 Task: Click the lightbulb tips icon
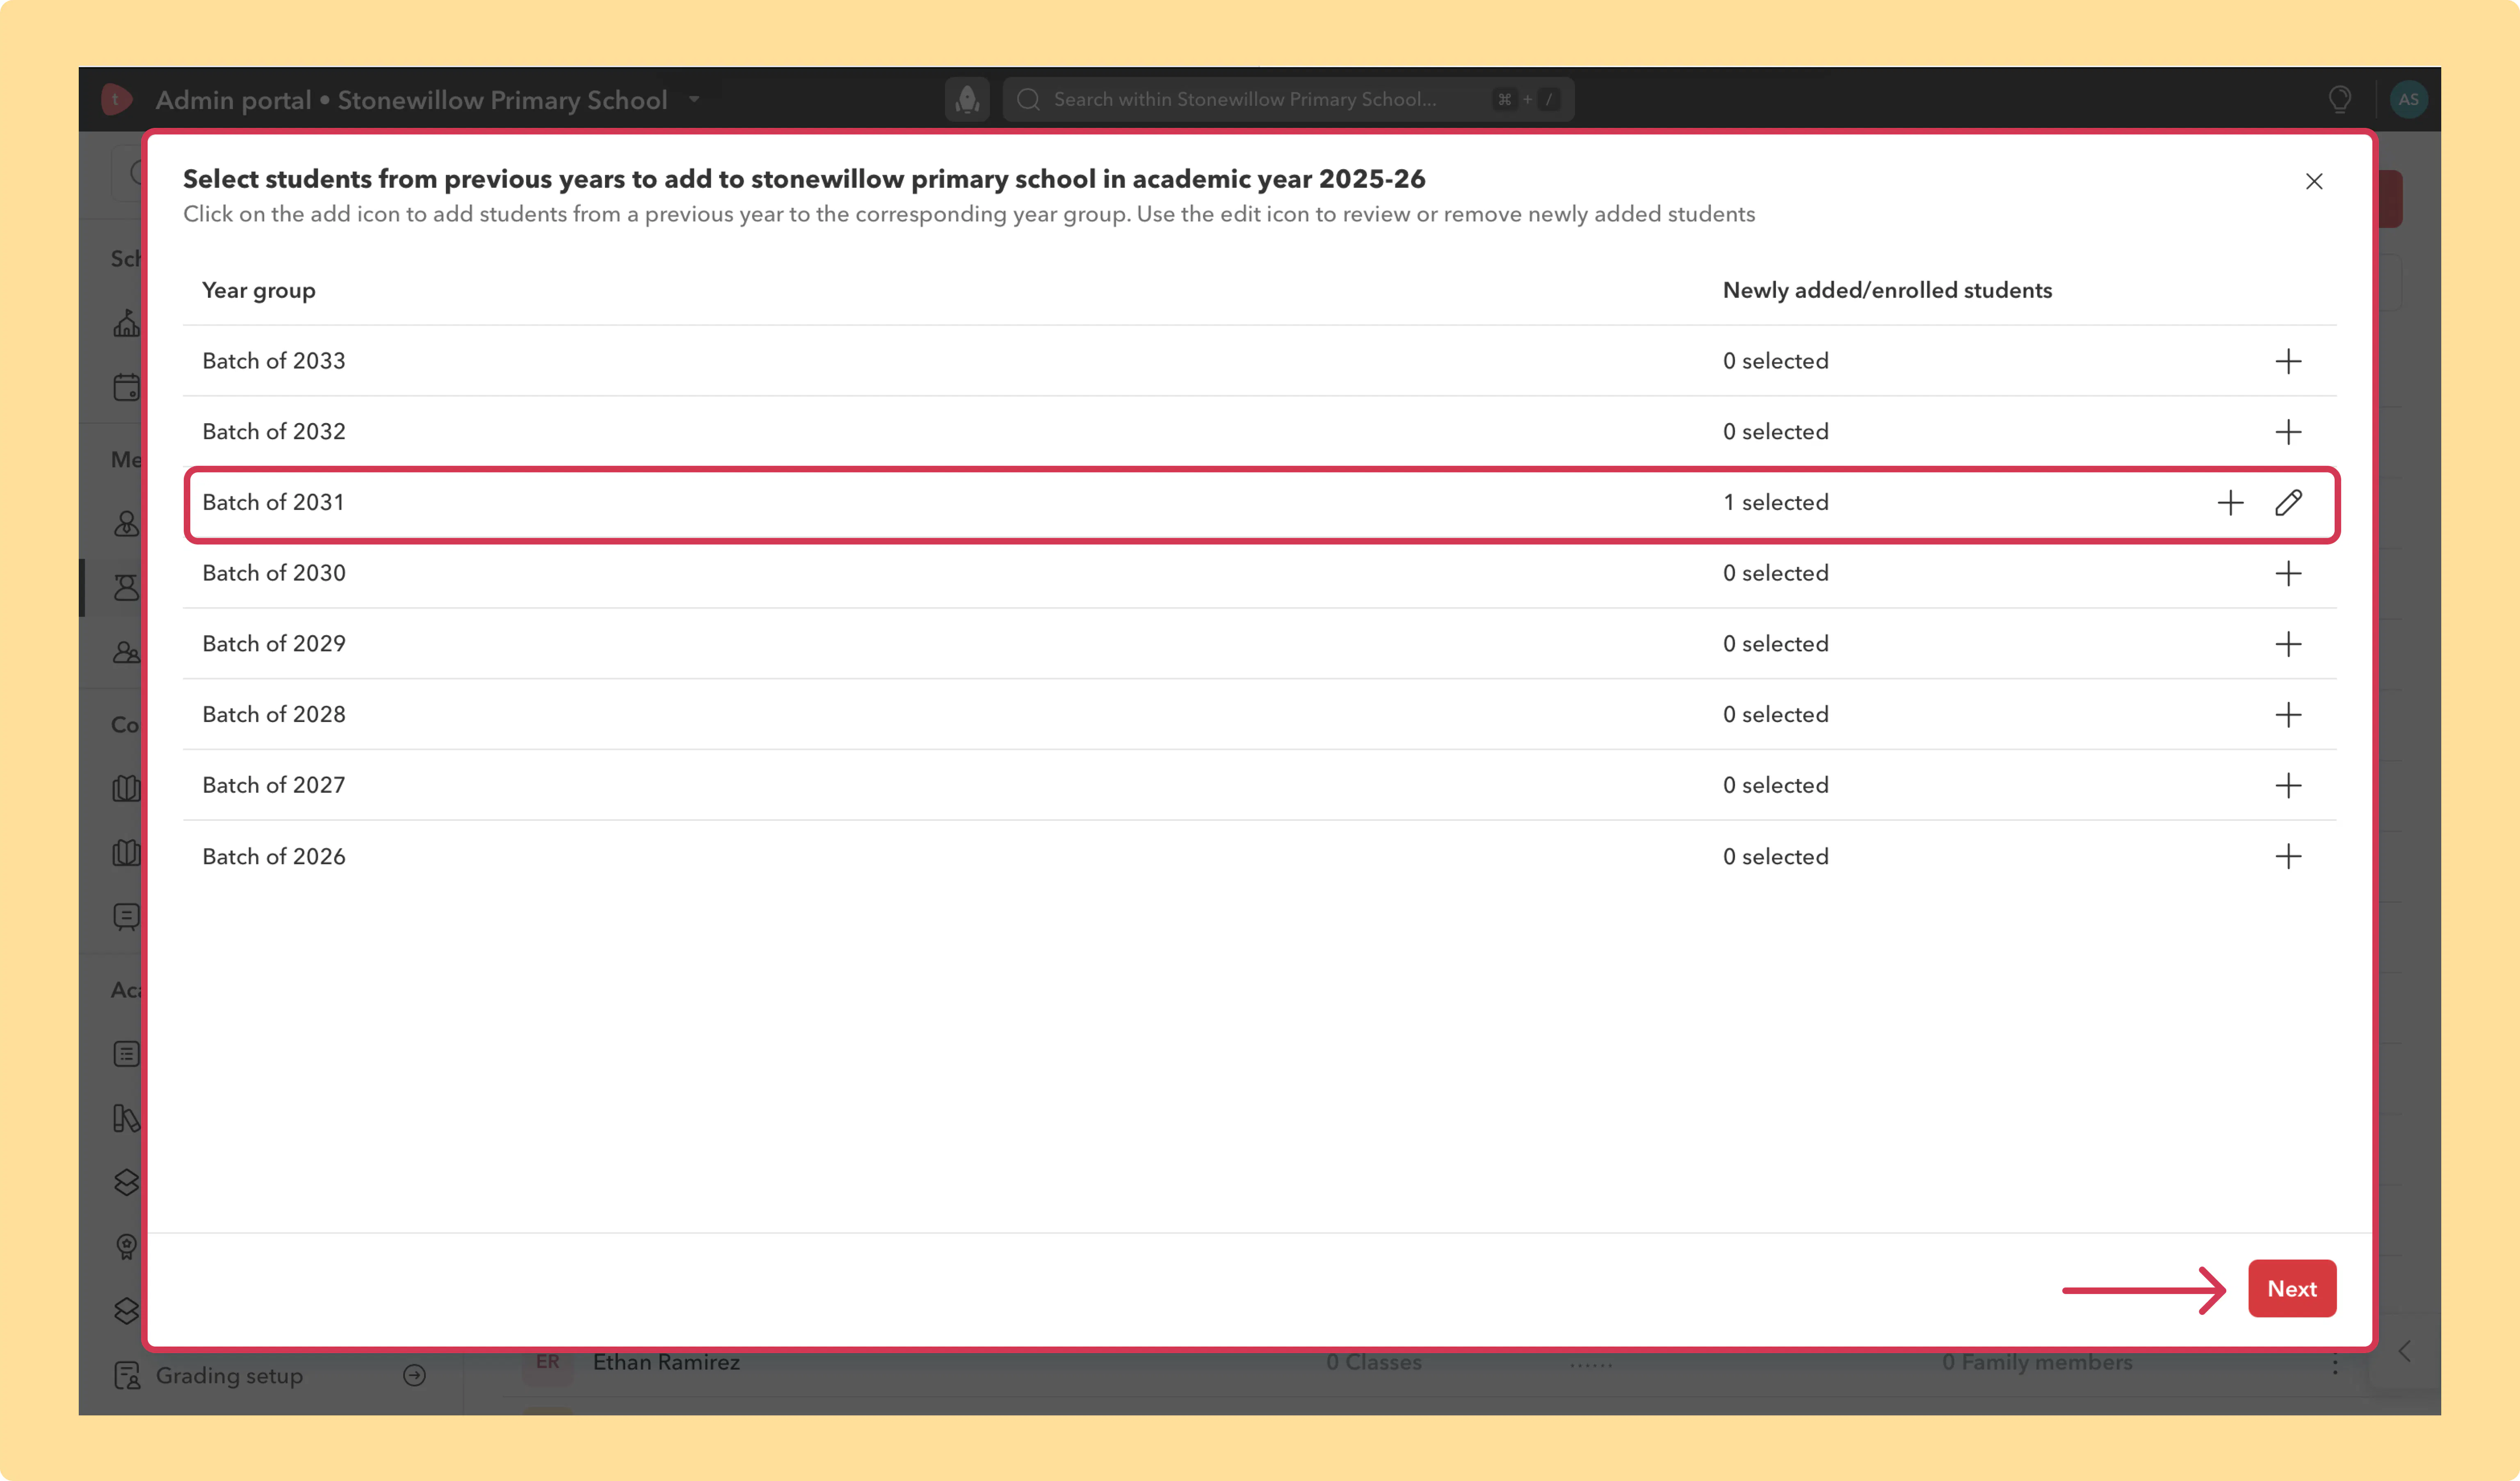tap(2340, 99)
